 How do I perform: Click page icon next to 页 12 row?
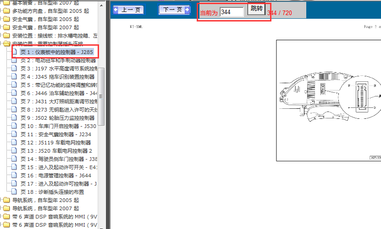[14, 143]
